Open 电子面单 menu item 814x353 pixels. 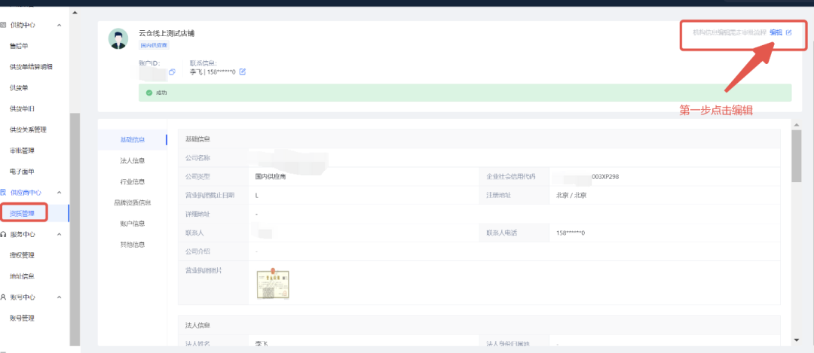point(22,172)
